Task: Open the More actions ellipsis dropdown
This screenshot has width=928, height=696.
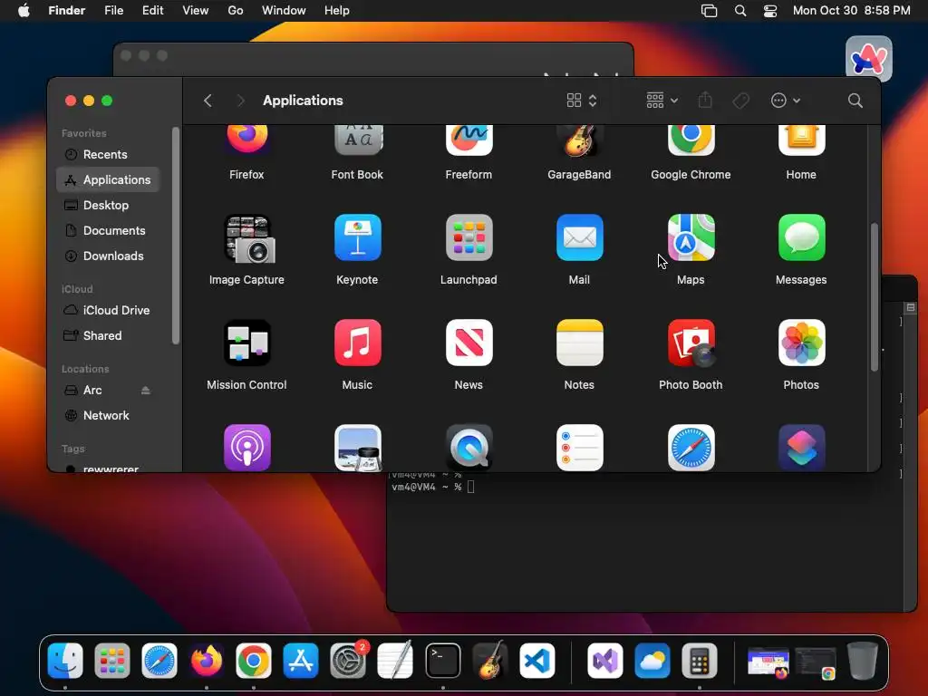Action: (x=786, y=101)
